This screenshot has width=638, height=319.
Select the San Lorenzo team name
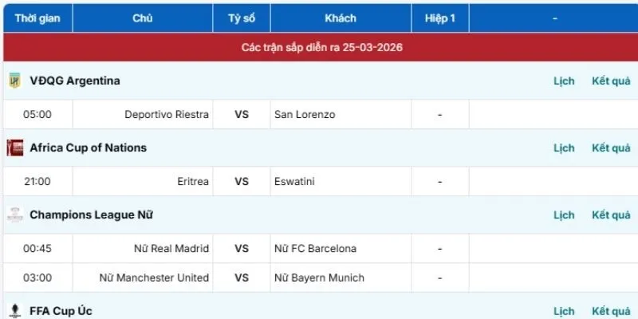click(x=305, y=114)
